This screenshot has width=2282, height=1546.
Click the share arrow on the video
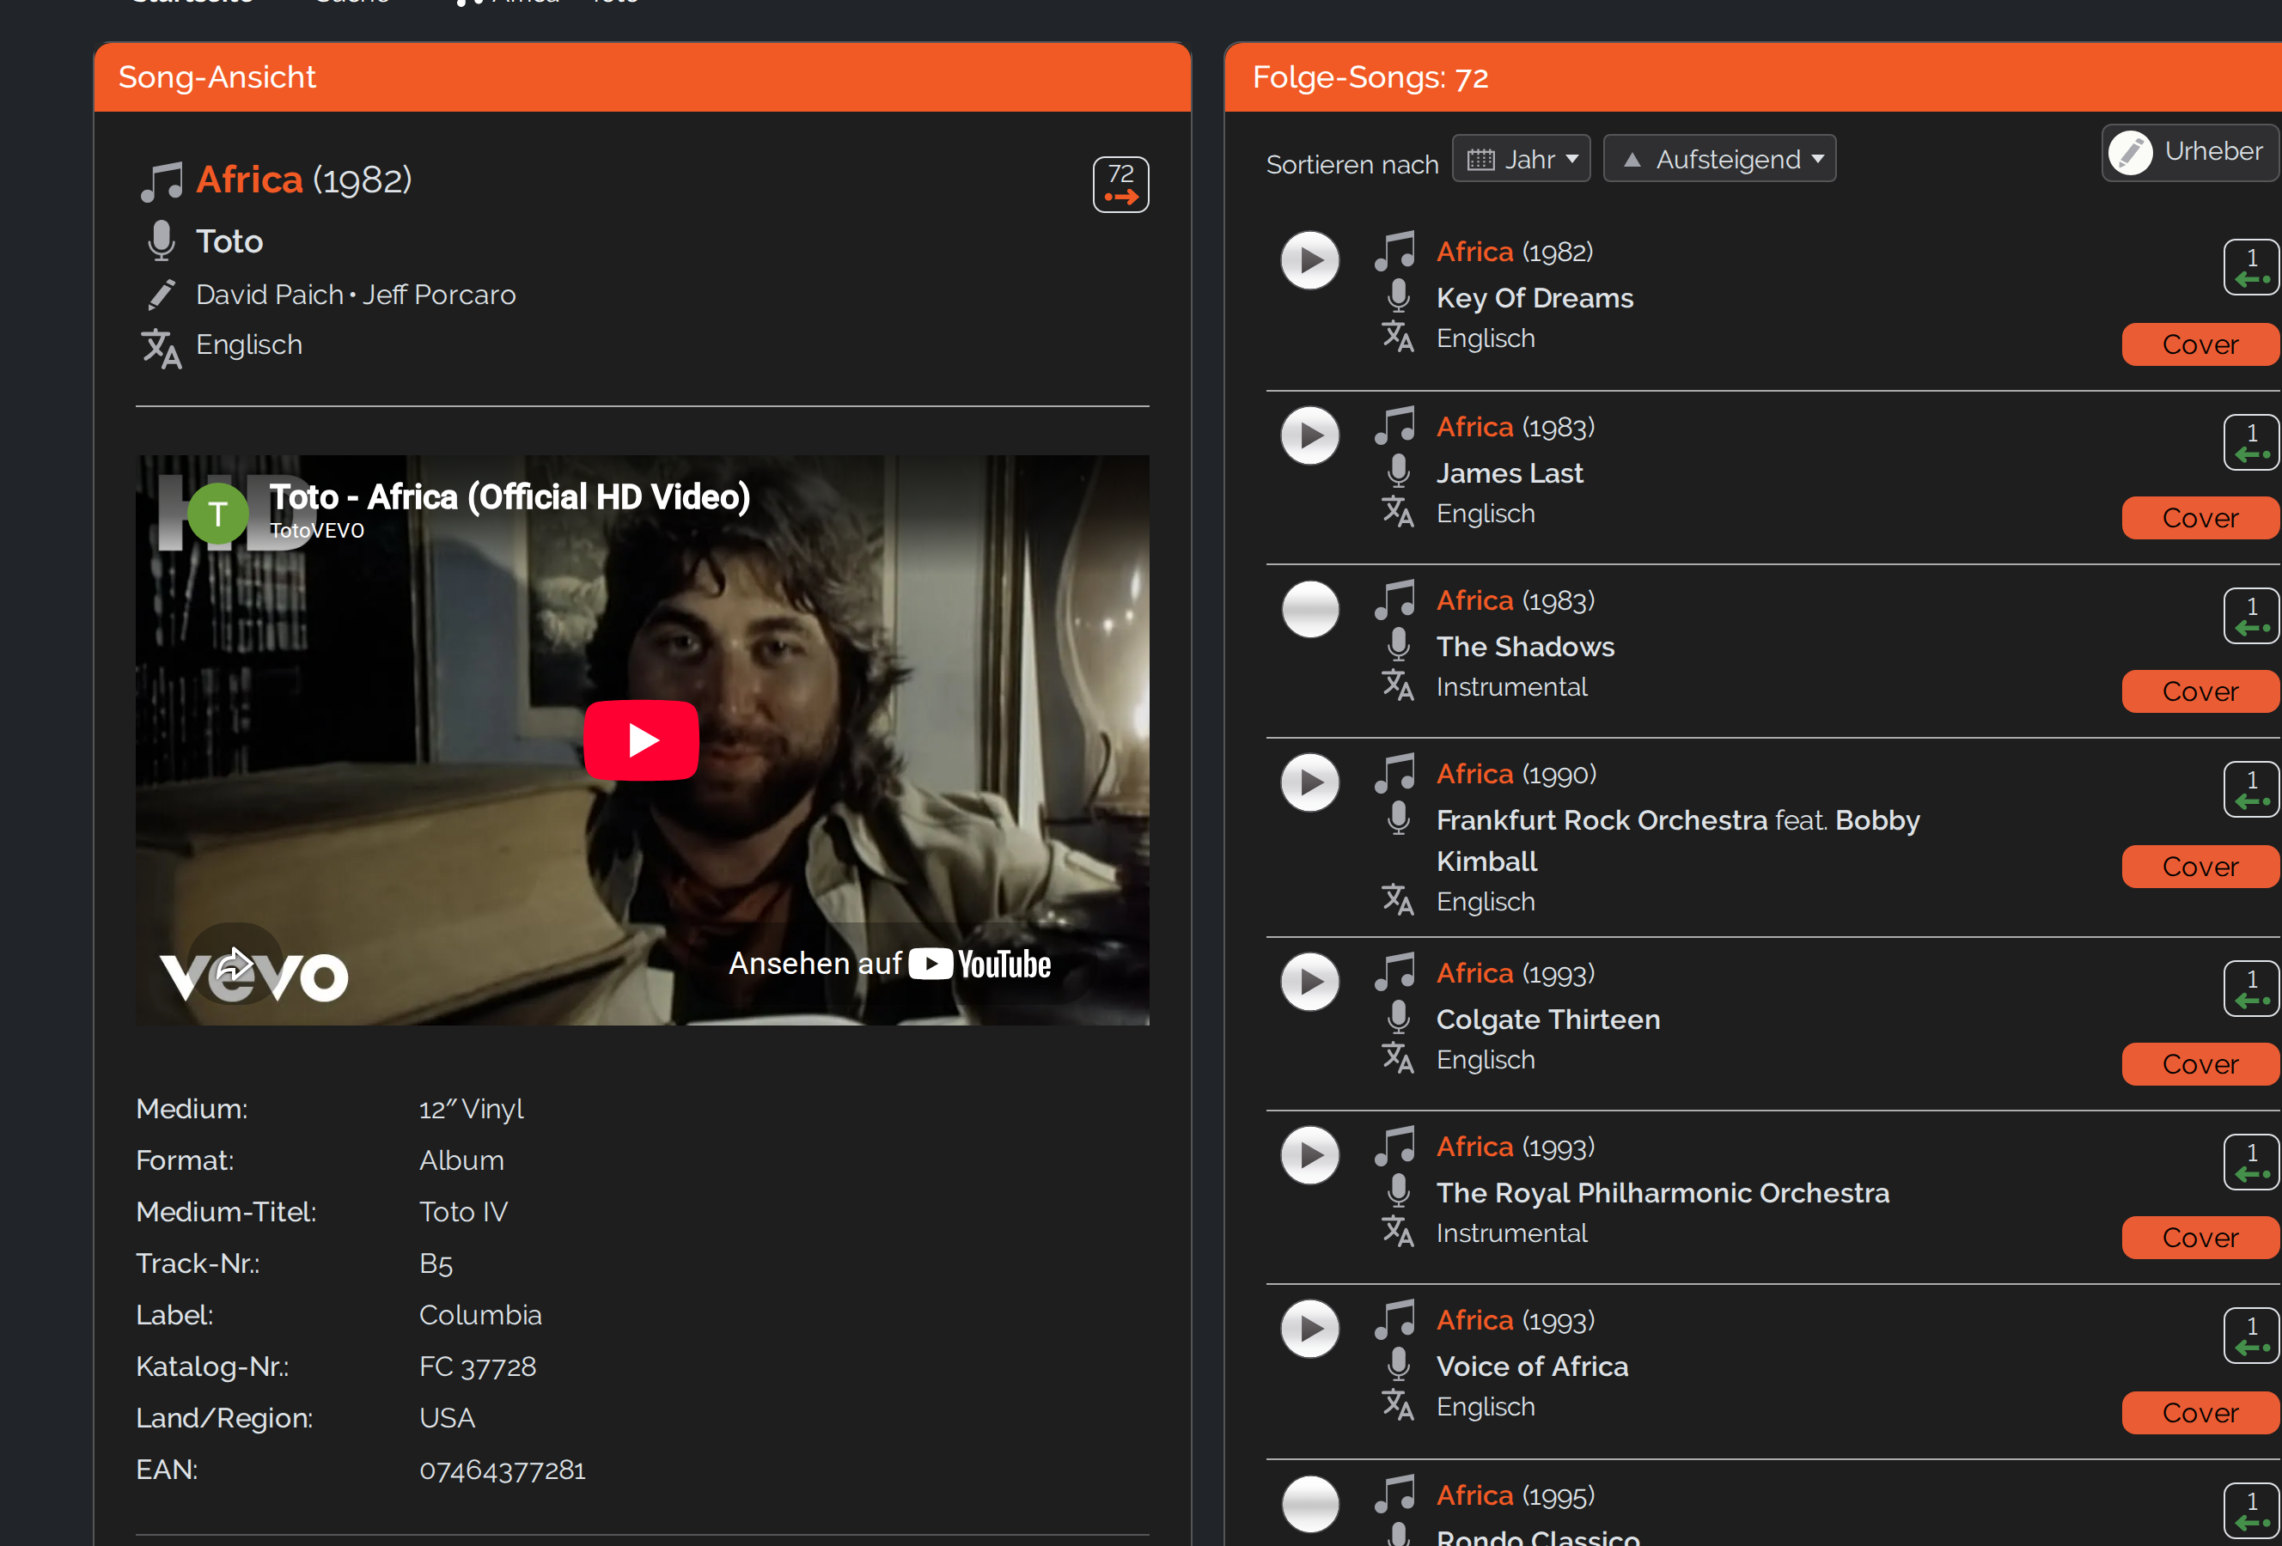point(235,964)
